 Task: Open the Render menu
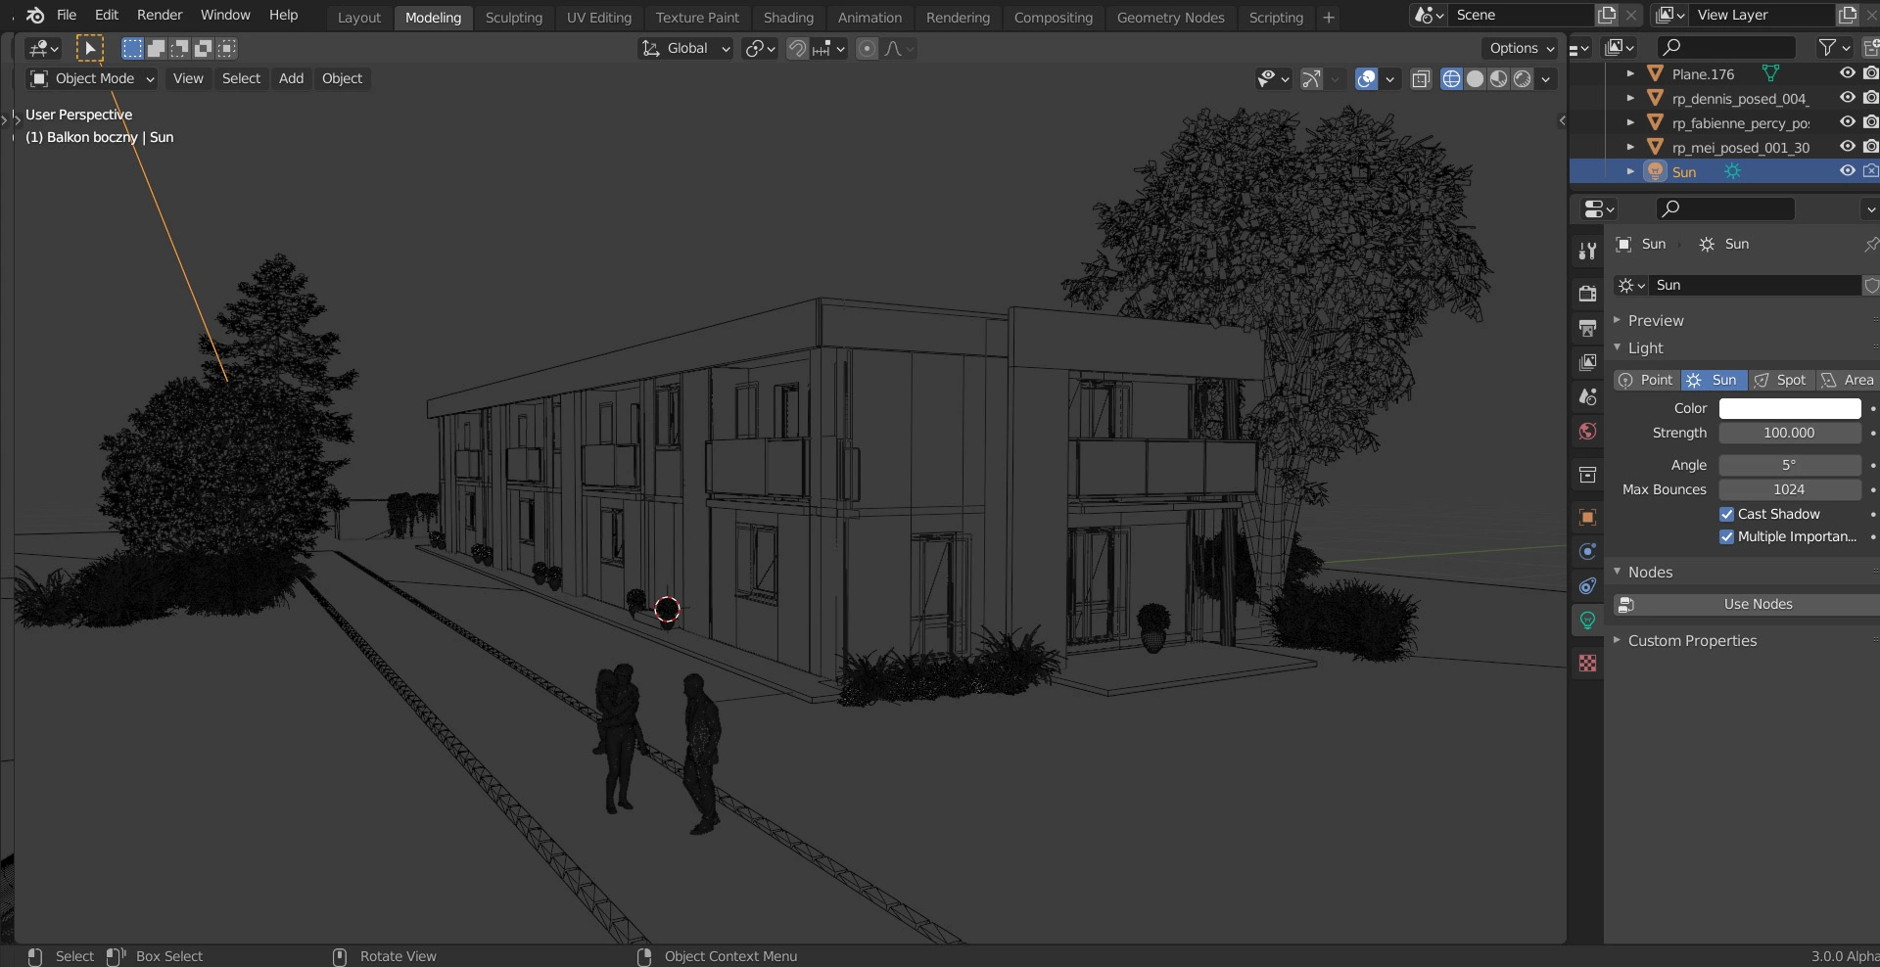pos(160,15)
